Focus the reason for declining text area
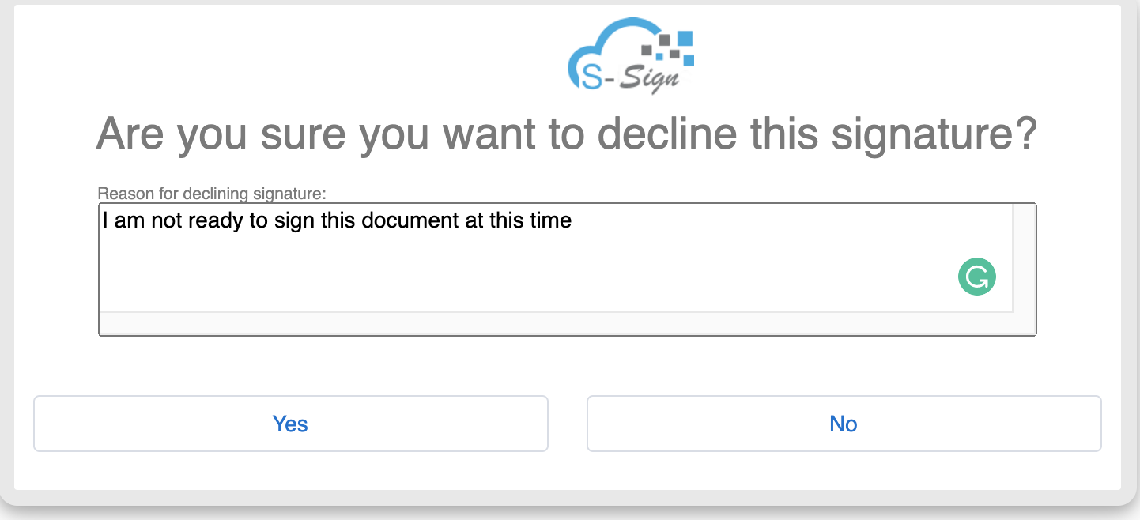 556,258
